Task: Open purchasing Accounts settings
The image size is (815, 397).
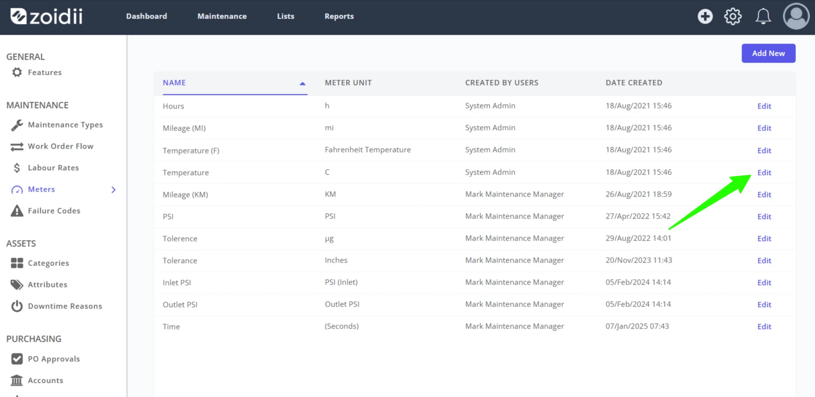Action: [x=45, y=380]
